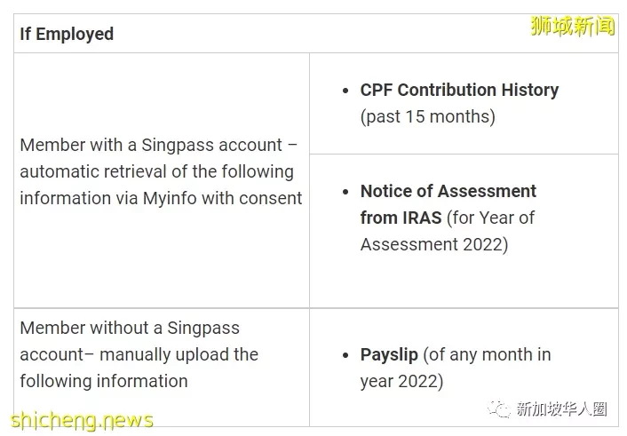Click the '(past 15 months)' text
627x436 pixels.
click(428, 117)
